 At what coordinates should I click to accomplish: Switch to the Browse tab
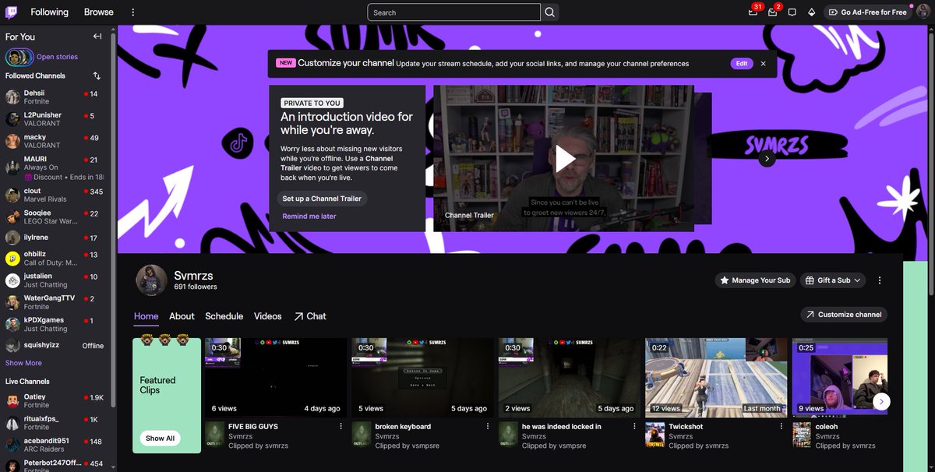[x=99, y=12]
